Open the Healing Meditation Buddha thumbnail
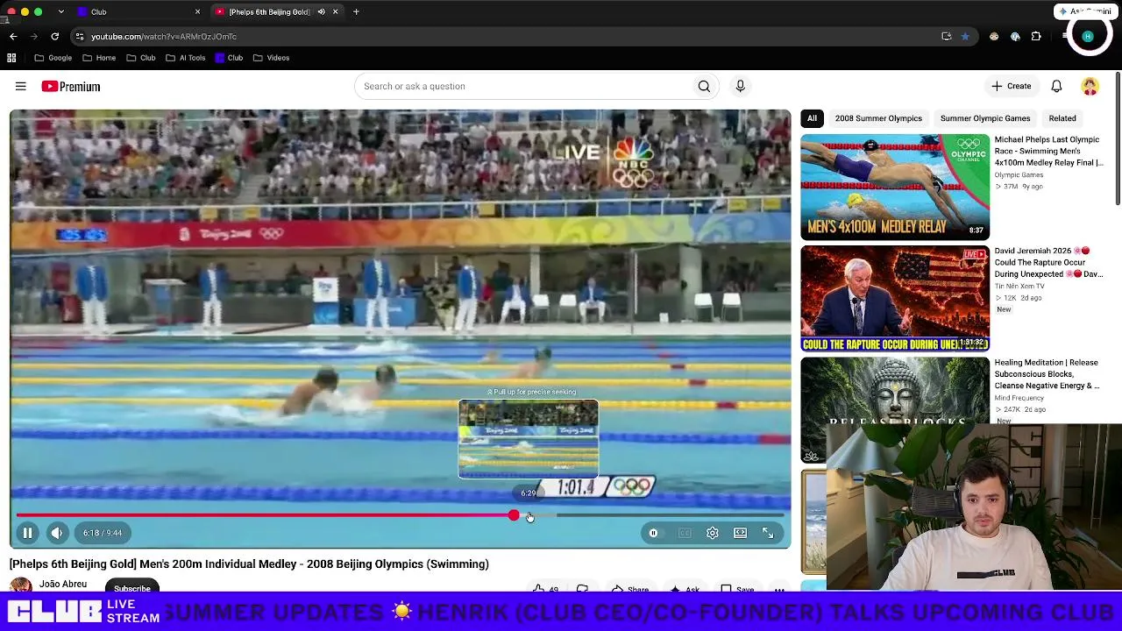Image resolution: width=1122 pixels, height=631 pixels. tap(895, 409)
